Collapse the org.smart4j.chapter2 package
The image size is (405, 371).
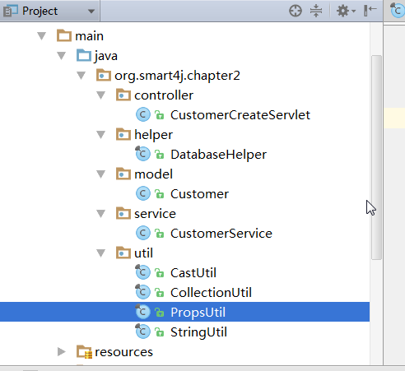(x=81, y=76)
